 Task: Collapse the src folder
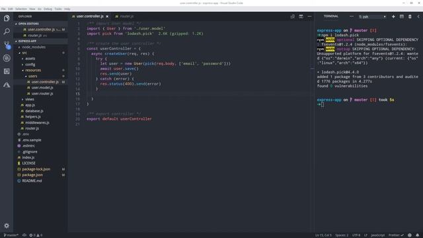click(x=24, y=53)
